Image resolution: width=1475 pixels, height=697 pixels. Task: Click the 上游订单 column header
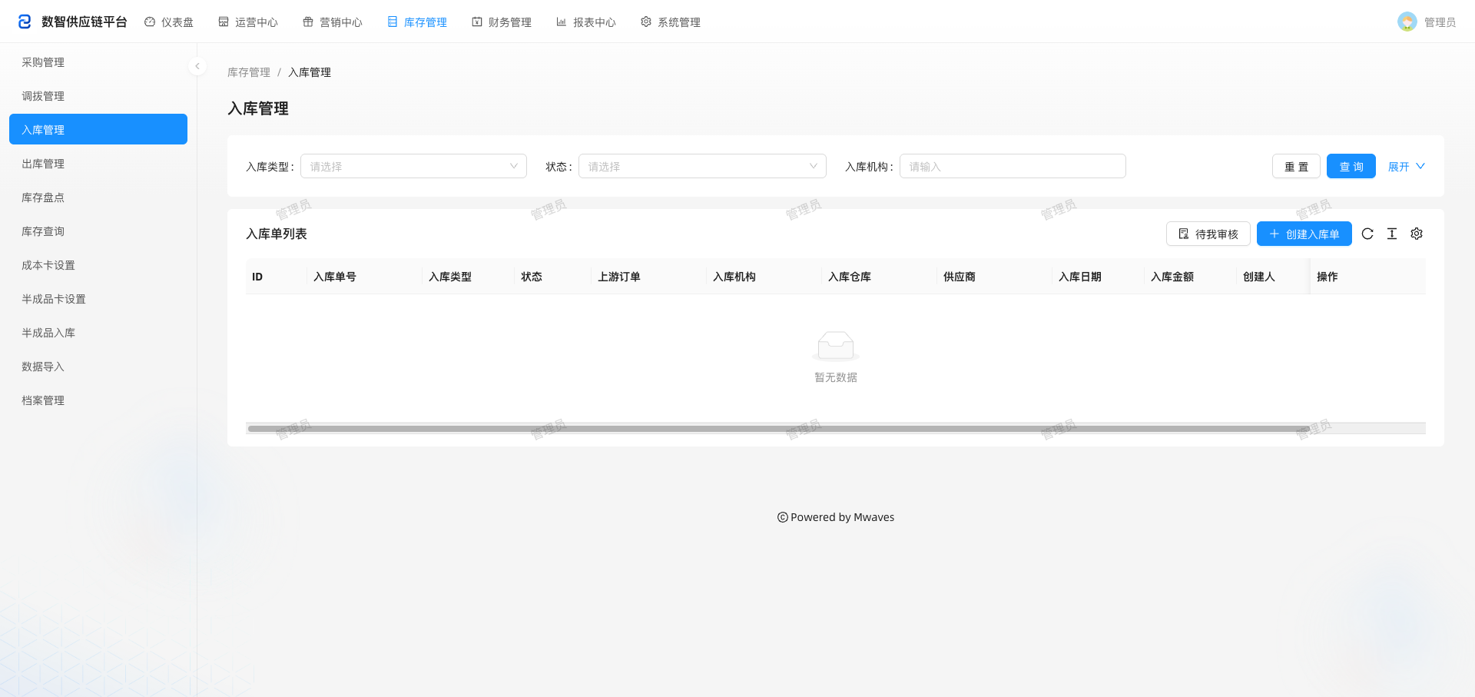tap(649, 277)
